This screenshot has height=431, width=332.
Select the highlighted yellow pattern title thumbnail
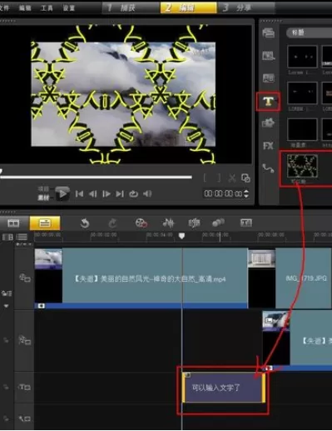click(x=302, y=167)
